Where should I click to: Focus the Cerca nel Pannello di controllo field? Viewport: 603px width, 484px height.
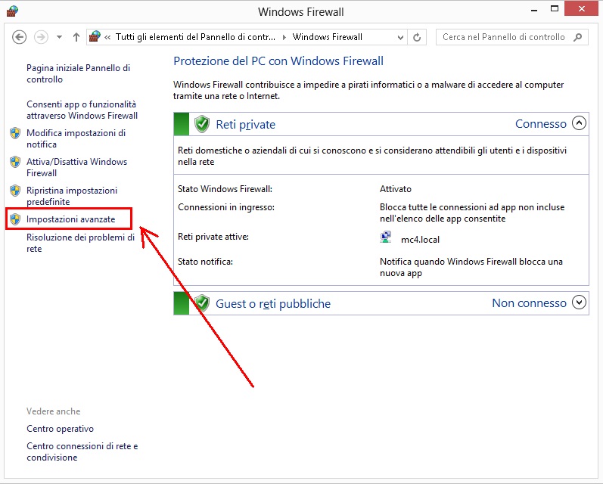coord(502,37)
